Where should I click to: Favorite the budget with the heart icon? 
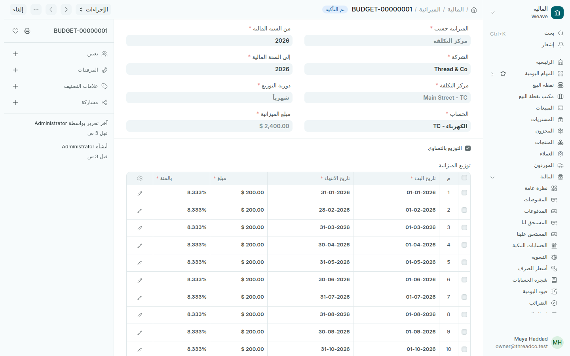[x=15, y=31]
